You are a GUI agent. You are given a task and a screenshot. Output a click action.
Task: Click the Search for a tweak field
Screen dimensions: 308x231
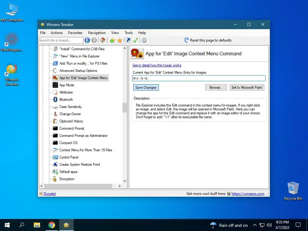pyautogui.click(x=61, y=40)
